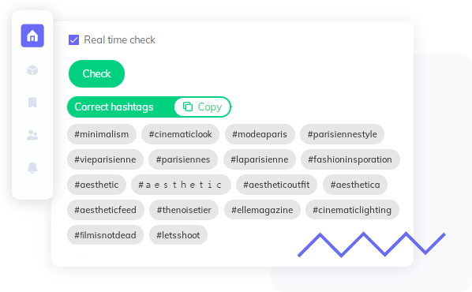Click the copy icon beside Copy
This screenshot has height=292, width=472.
188,107
